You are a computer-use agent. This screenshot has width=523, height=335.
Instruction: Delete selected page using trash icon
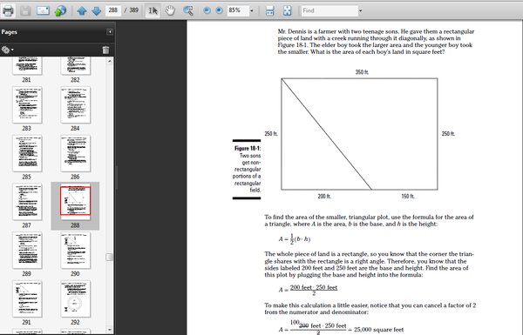(x=105, y=50)
